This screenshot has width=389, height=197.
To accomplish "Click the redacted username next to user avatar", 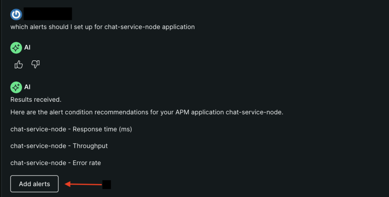I will coord(48,14).
